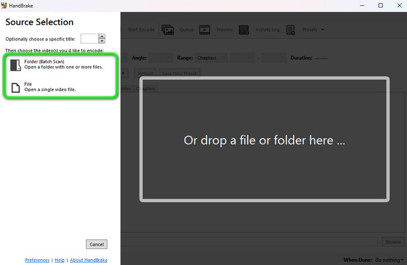Click the Save New Preset button
The height and width of the screenshot is (265, 407).
pyautogui.click(x=179, y=74)
